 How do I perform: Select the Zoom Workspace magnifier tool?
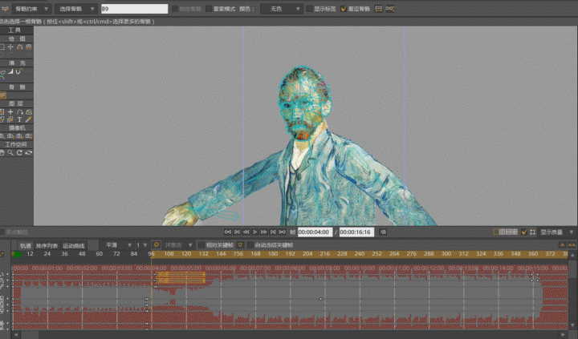tap(10, 153)
